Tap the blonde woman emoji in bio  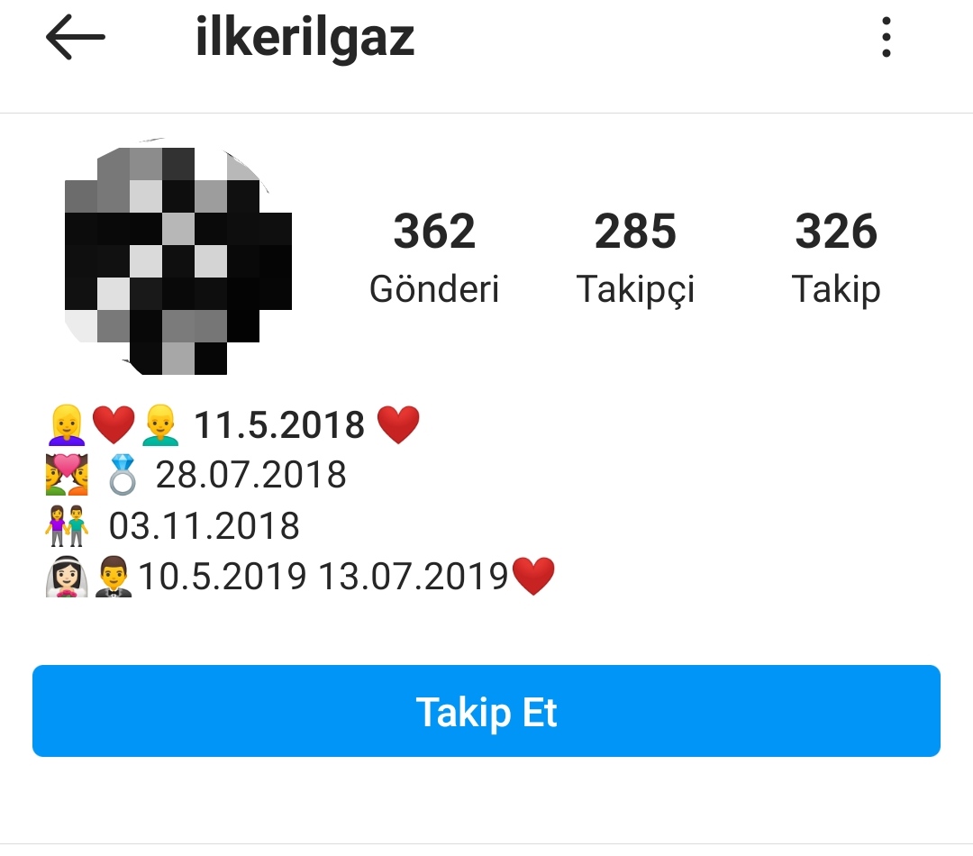coord(67,425)
